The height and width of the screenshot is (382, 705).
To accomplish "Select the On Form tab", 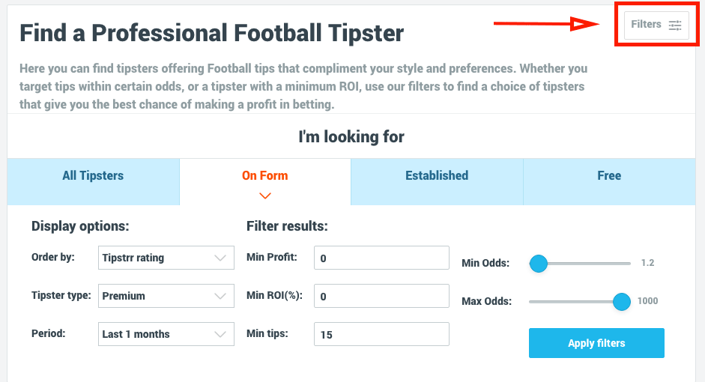I will point(264,176).
